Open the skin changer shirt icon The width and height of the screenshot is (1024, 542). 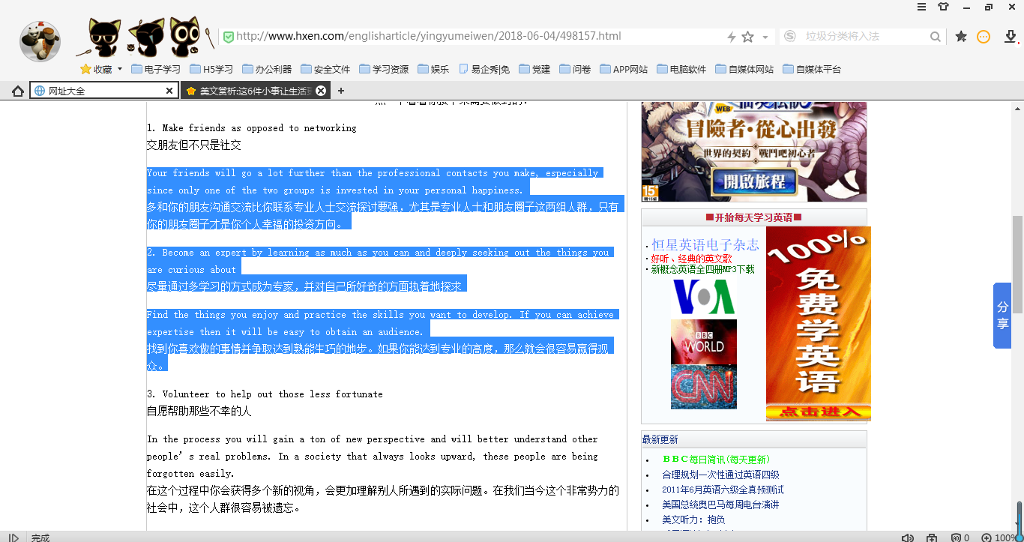tap(943, 7)
